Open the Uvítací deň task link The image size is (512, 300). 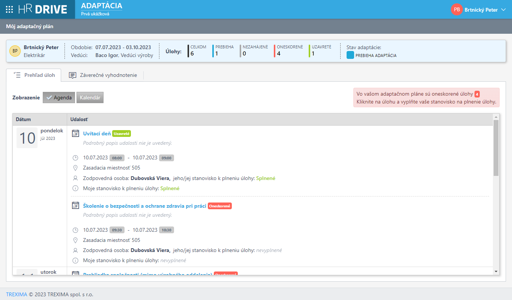[97, 133]
